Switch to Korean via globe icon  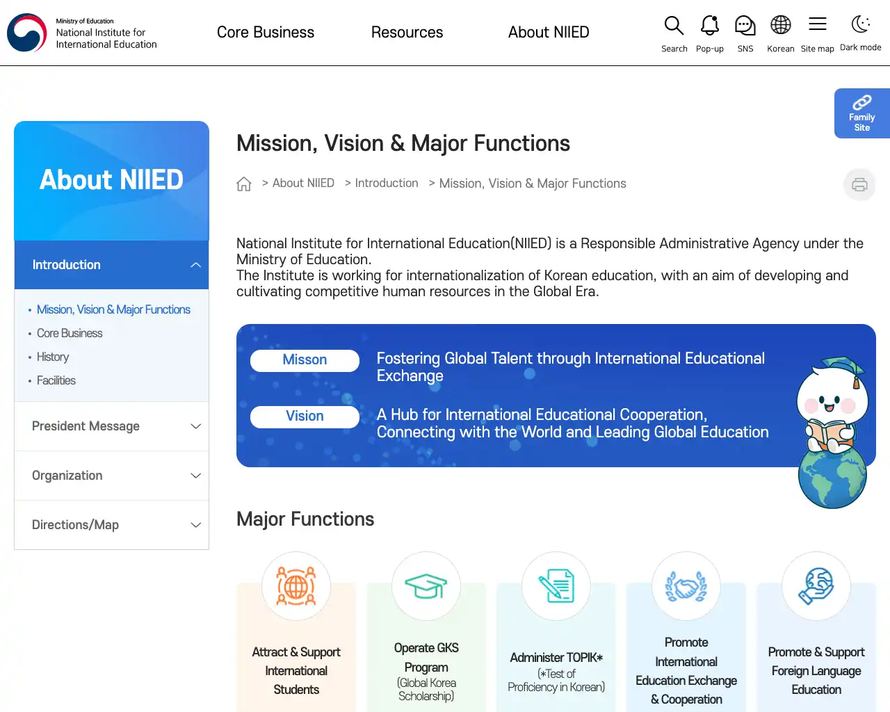point(781,25)
